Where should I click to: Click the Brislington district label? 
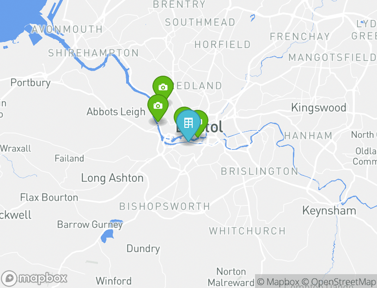tap(260, 172)
